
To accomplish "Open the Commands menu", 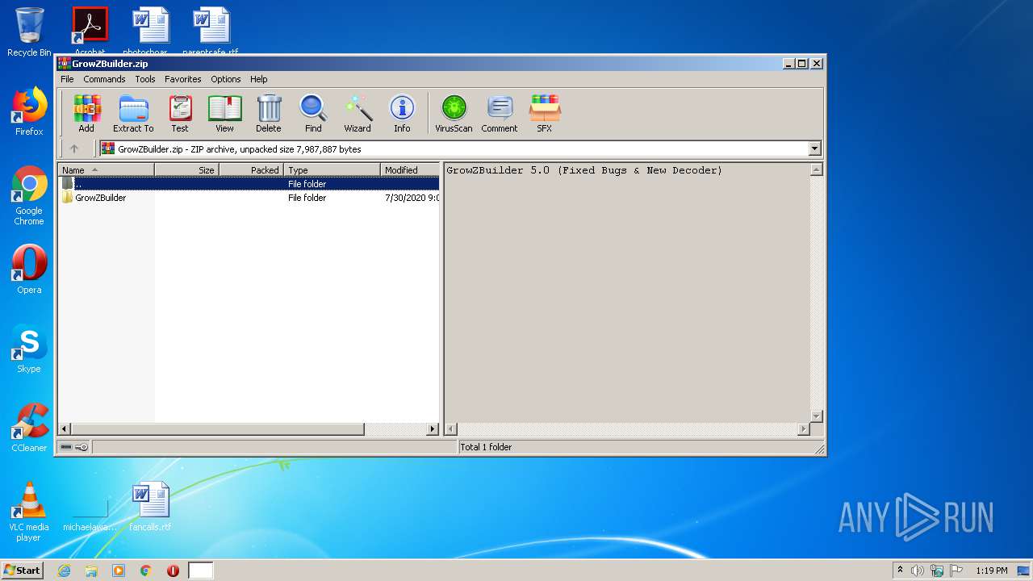I will pyautogui.click(x=104, y=79).
